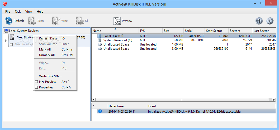This screenshot has height=130, width=279.
Task: Click the Refresh toolbar icon
Action: pos(8,21)
